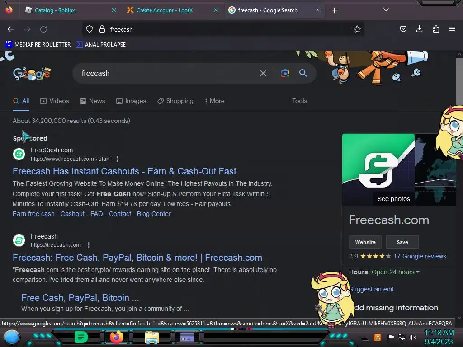
Task: Open the second bookmark in bookmarks bar
Action: coord(101,45)
